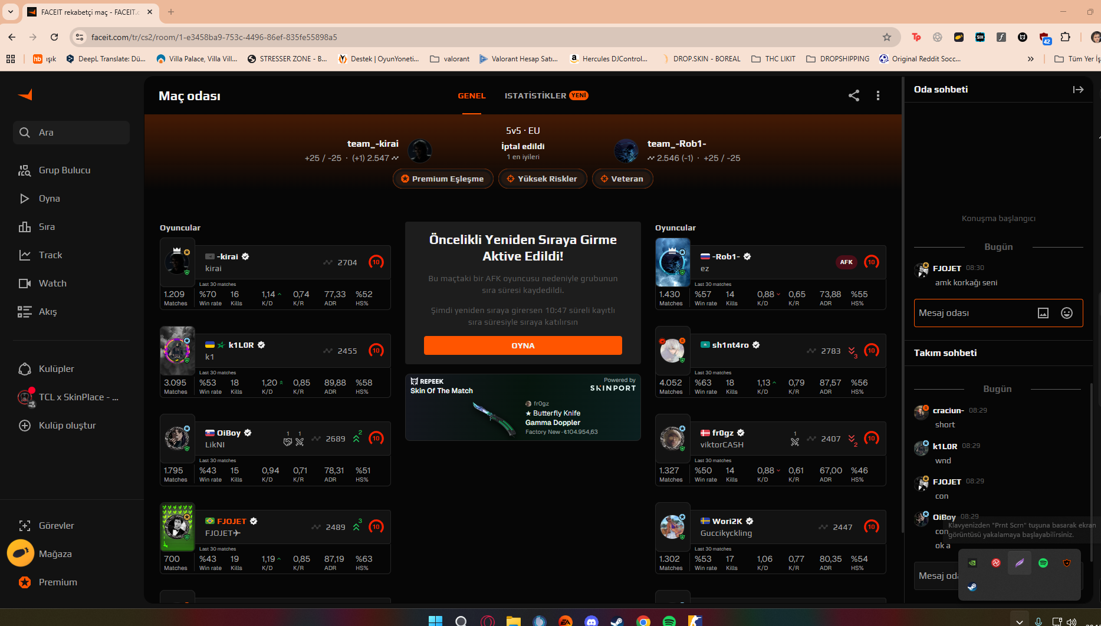Open Skin Of The Match Butterfly Knife card

(x=523, y=407)
